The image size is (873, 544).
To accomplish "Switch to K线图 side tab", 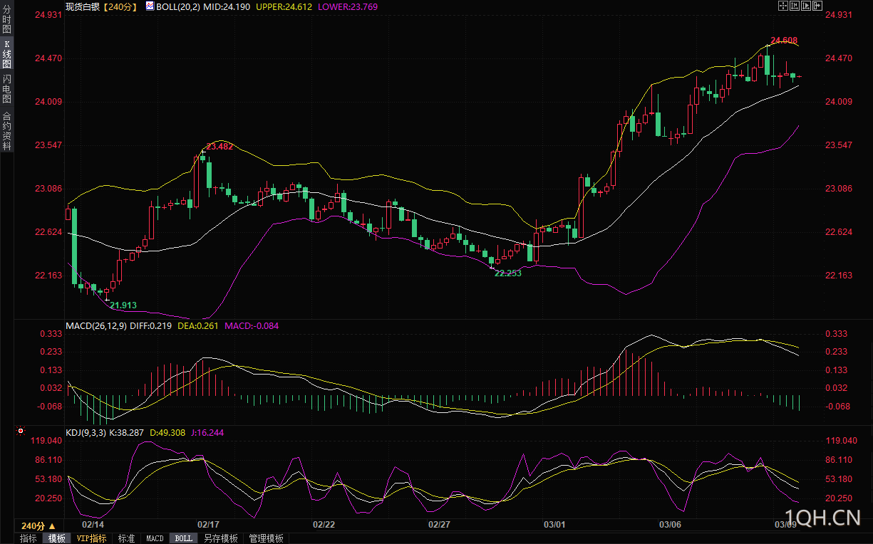I will tap(7, 54).
